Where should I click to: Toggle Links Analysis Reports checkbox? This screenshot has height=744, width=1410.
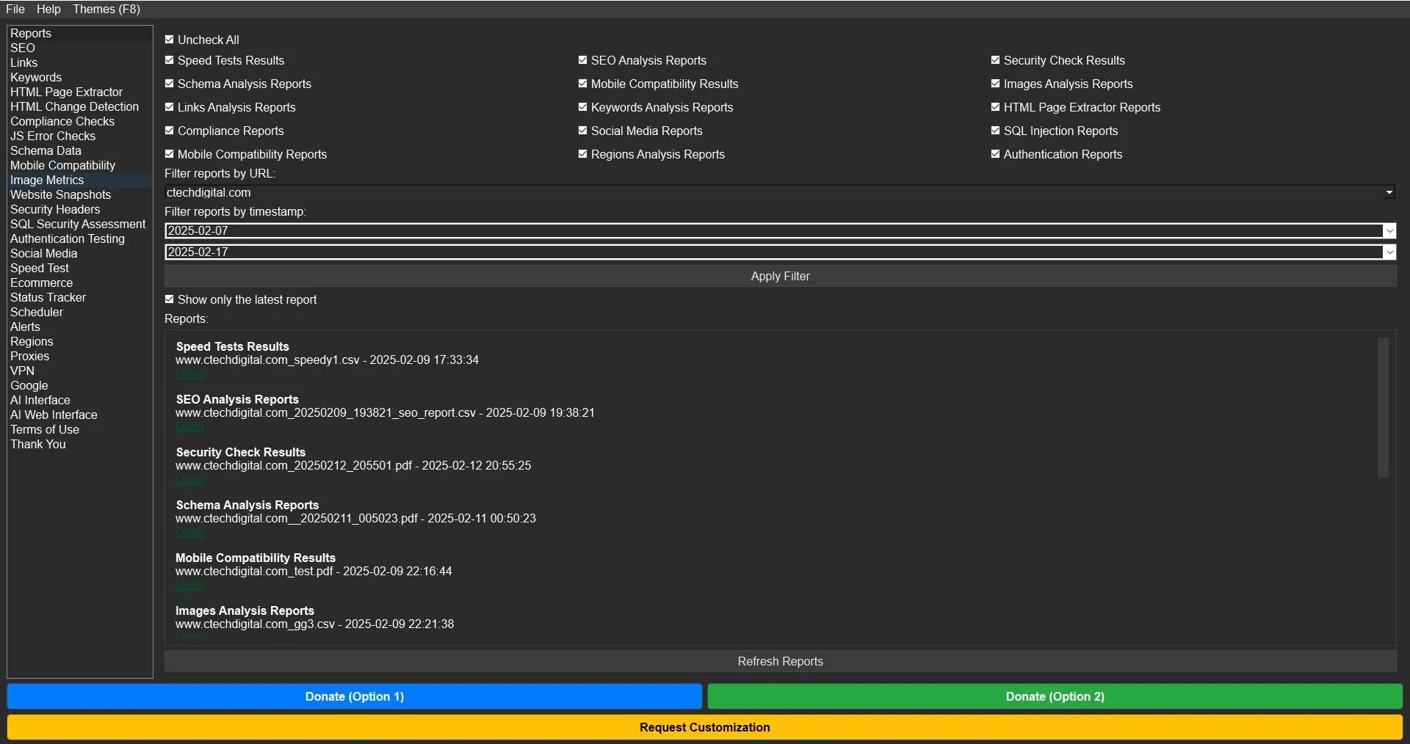point(170,107)
